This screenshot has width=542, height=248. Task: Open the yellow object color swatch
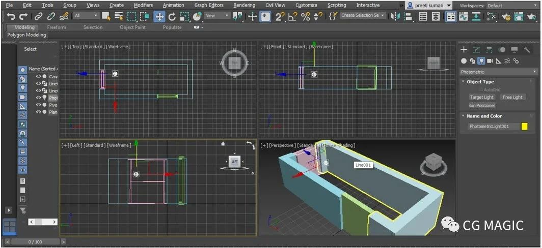(524, 126)
